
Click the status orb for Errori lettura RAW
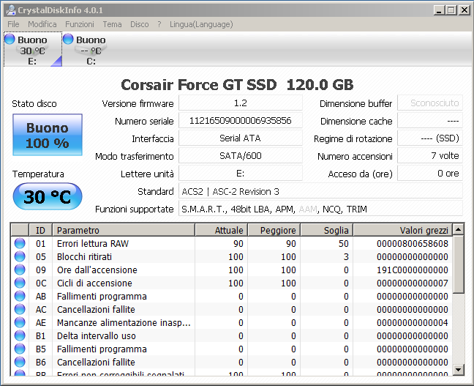(x=20, y=243)
